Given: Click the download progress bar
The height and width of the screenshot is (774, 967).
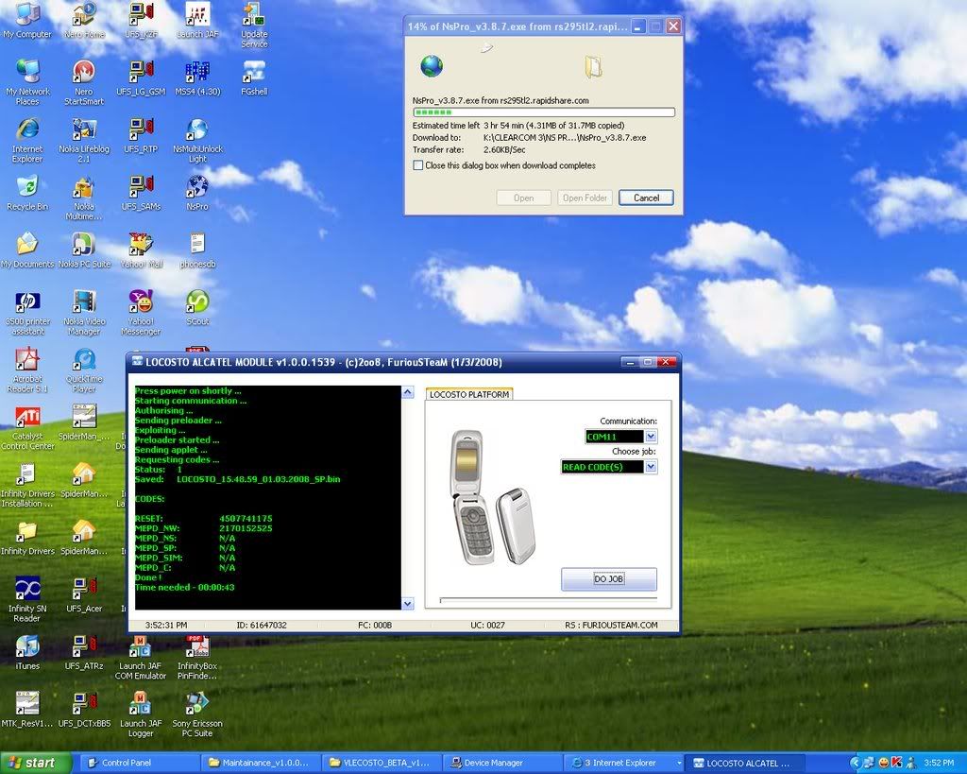Looking at the screenshot, I should 543,112.
